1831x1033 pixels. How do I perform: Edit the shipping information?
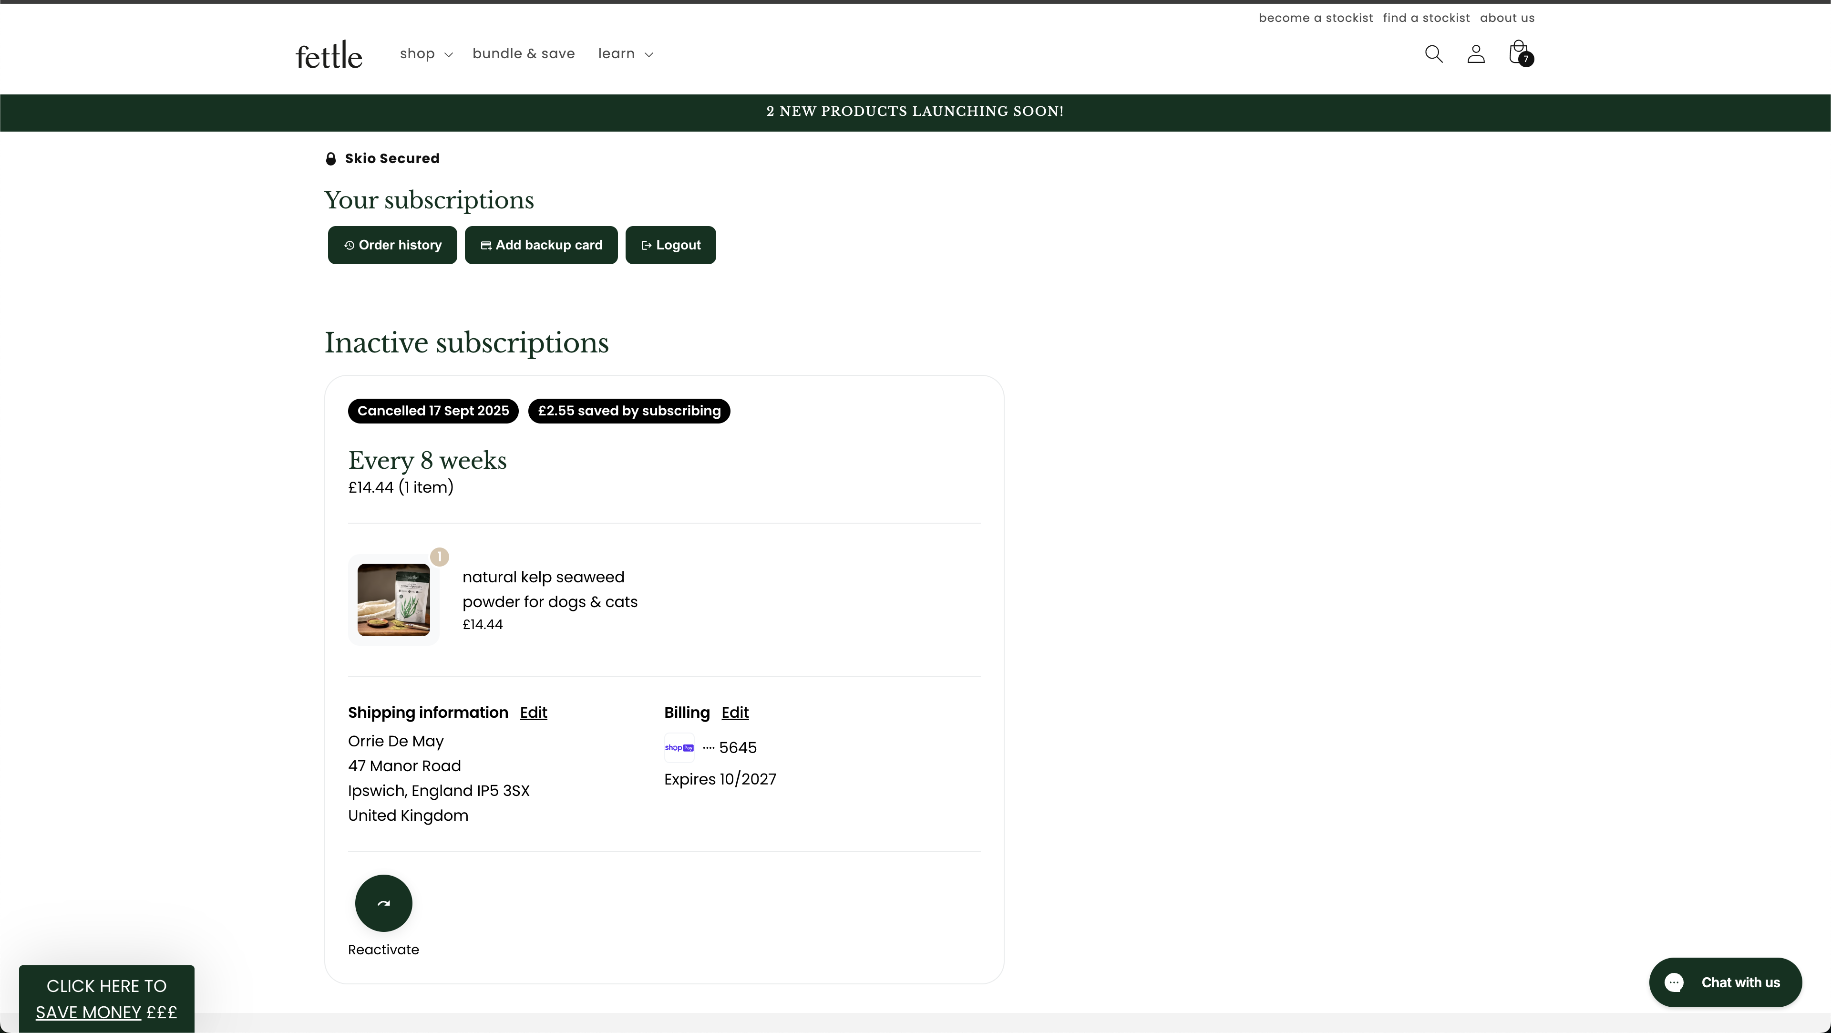point(533,713)
